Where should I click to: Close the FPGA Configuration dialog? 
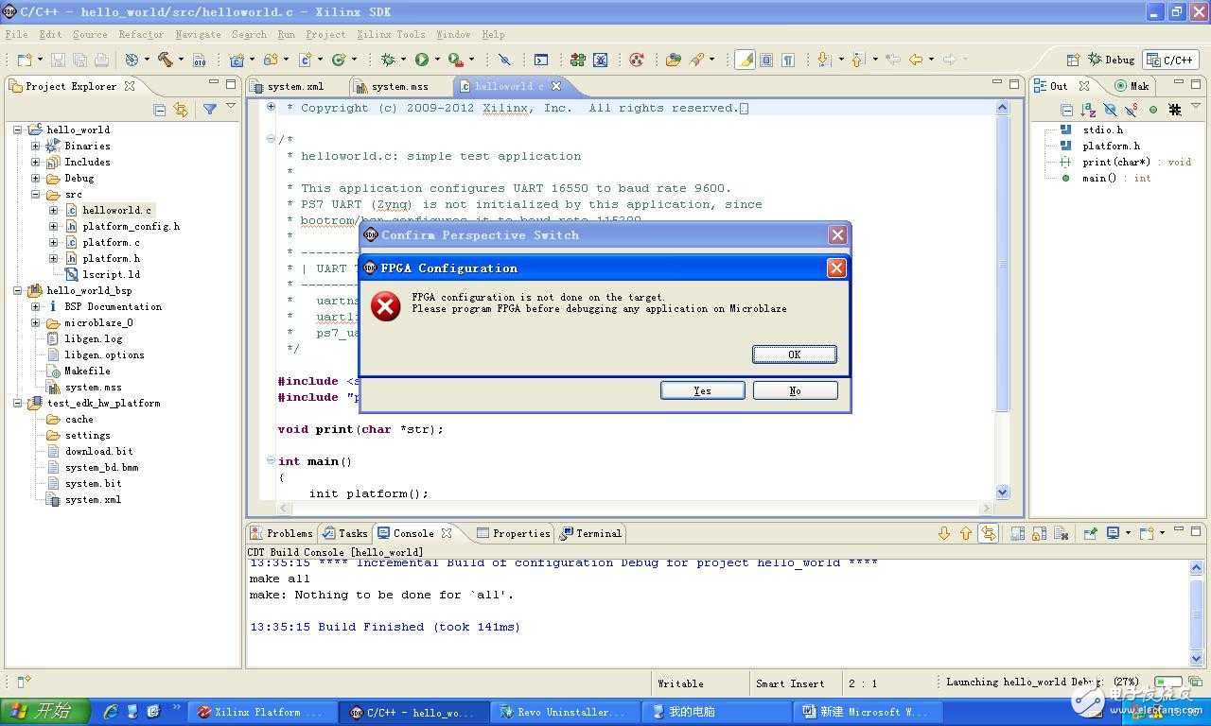(x=836, y=268)
